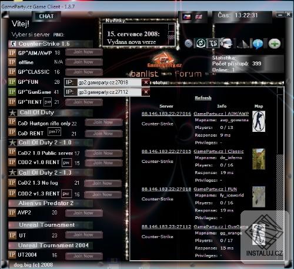Viewport: 294px width, 269px height.
Task: Join Now for GP^RENT server
Action: tap(83, 102)
